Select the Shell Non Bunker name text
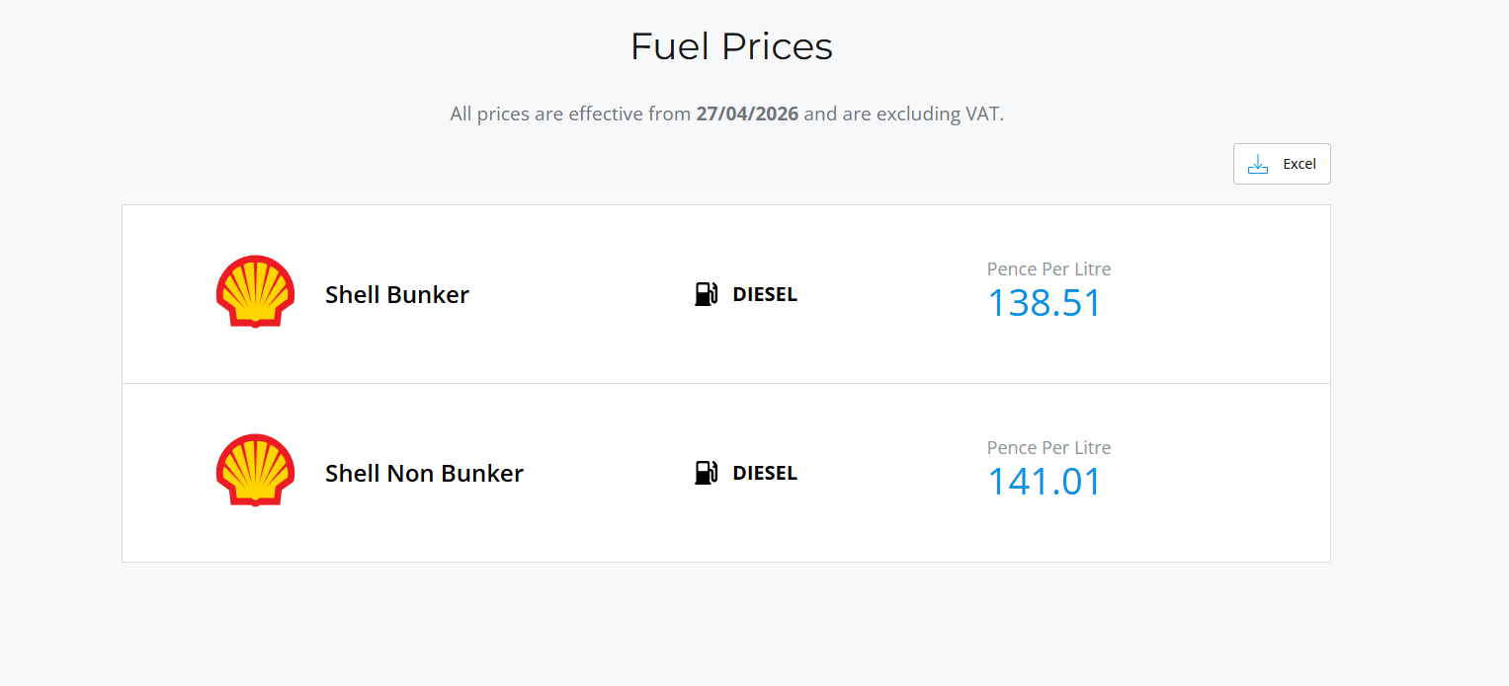Viewport: 1509px width, 686px height. 424,473
